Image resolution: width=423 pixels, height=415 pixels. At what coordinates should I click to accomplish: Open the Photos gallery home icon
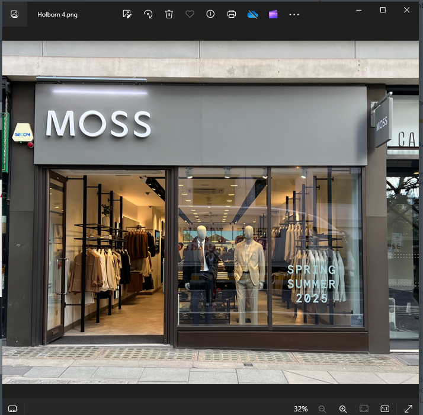(14, 14)
